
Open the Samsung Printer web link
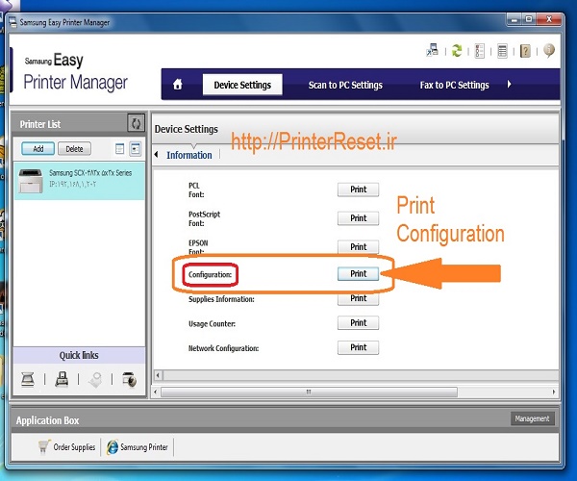pyautogui.click(x=144, y=447)
